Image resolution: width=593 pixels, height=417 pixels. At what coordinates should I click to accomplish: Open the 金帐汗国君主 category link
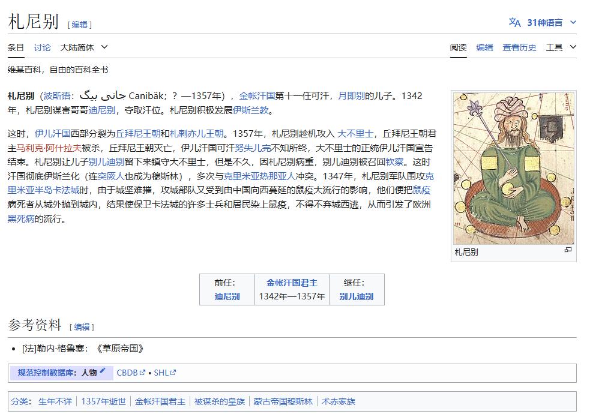(x=160, y=401)
